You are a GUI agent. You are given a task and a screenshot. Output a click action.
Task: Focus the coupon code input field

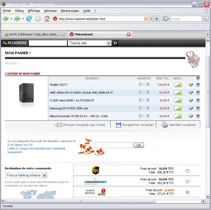[113, 145]
